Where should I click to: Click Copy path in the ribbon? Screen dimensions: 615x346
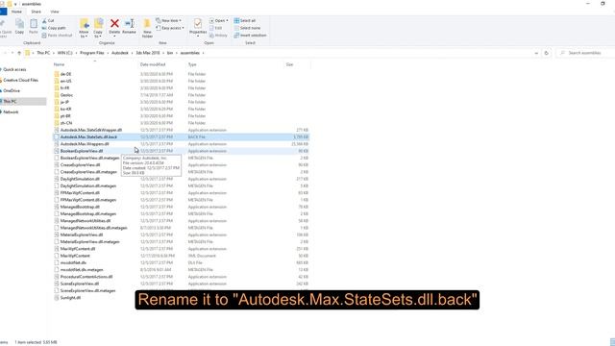click(x=54, y=28)
